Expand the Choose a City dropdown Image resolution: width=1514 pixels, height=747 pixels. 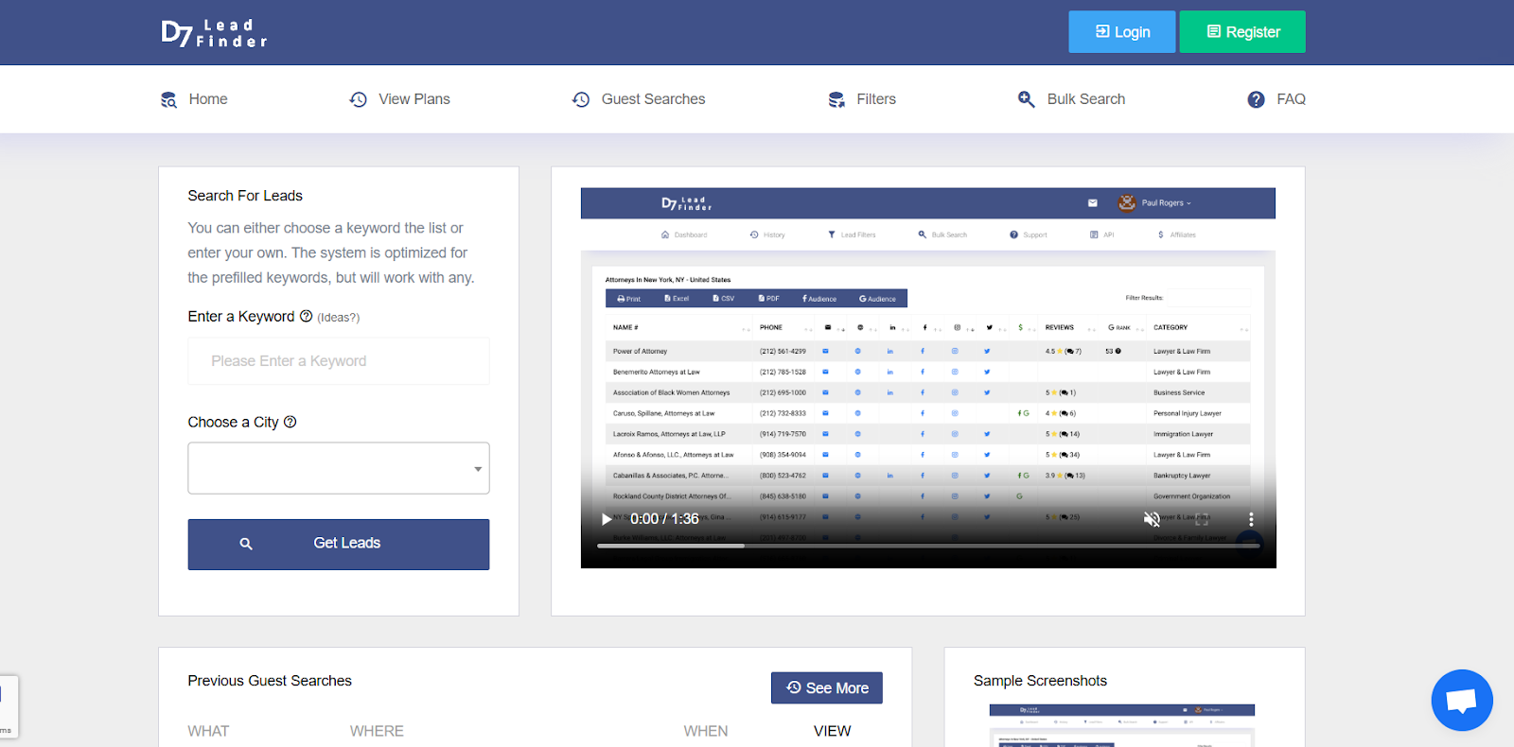click(339, 468)
